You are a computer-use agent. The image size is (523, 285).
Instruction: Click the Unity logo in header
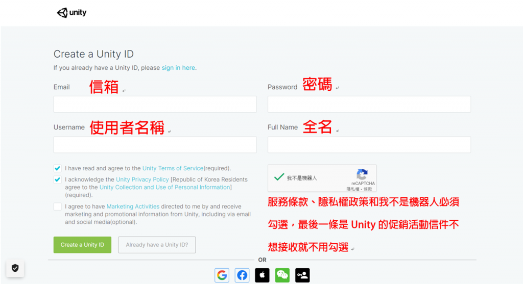(72, 13)
